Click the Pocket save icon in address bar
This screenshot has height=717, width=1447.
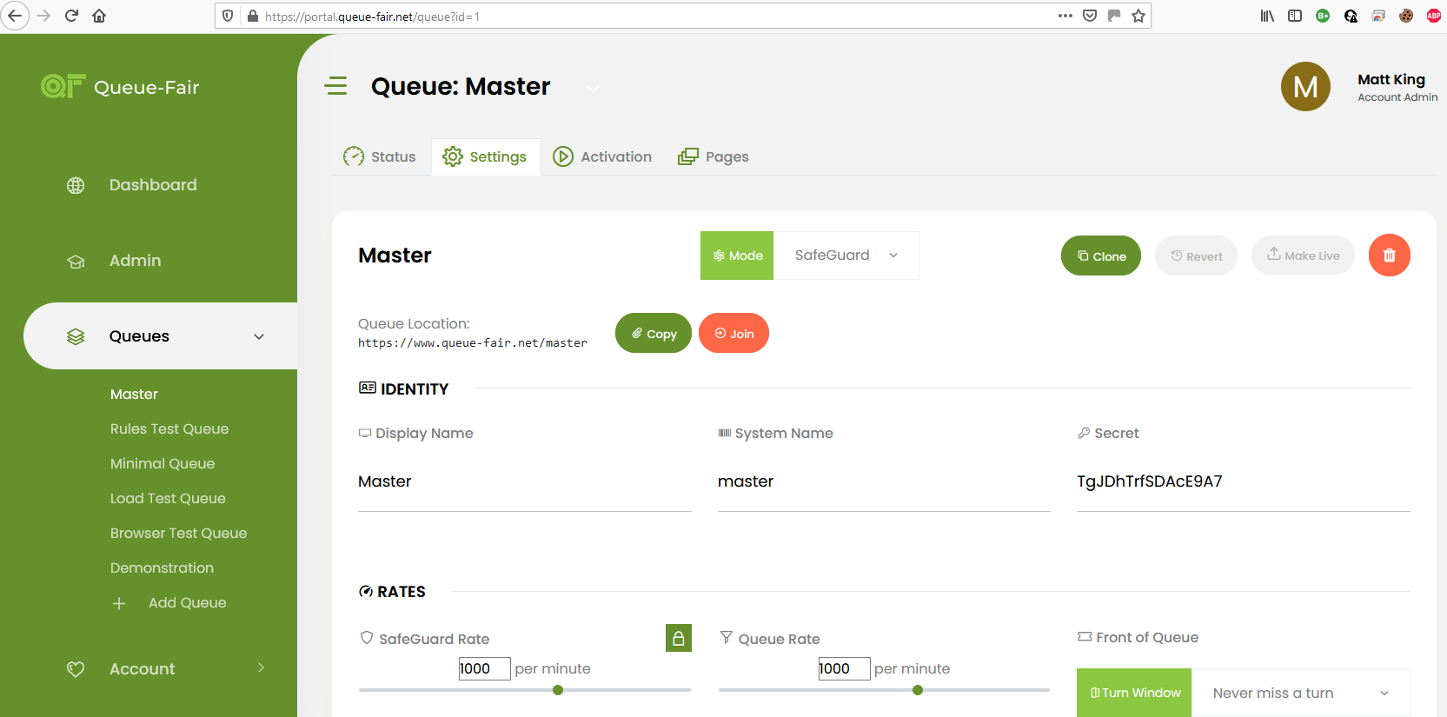pos(1090,16)
